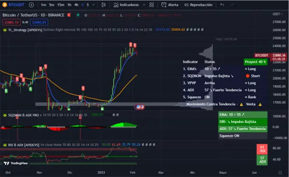
Task: Click the High: 24255.00 label
Action: click(226, 39)
